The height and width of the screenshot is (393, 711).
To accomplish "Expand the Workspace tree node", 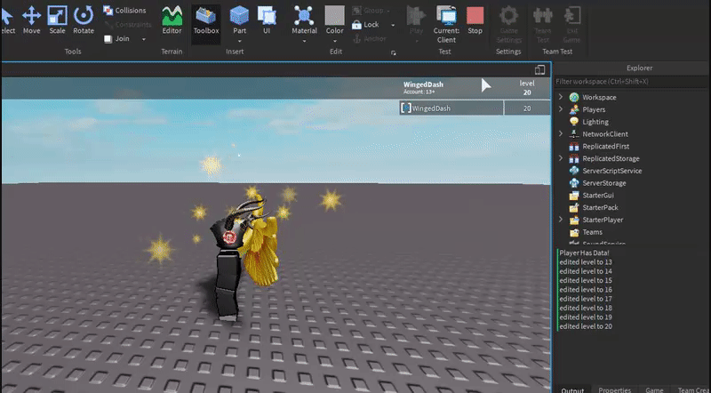I will (561, 97).
